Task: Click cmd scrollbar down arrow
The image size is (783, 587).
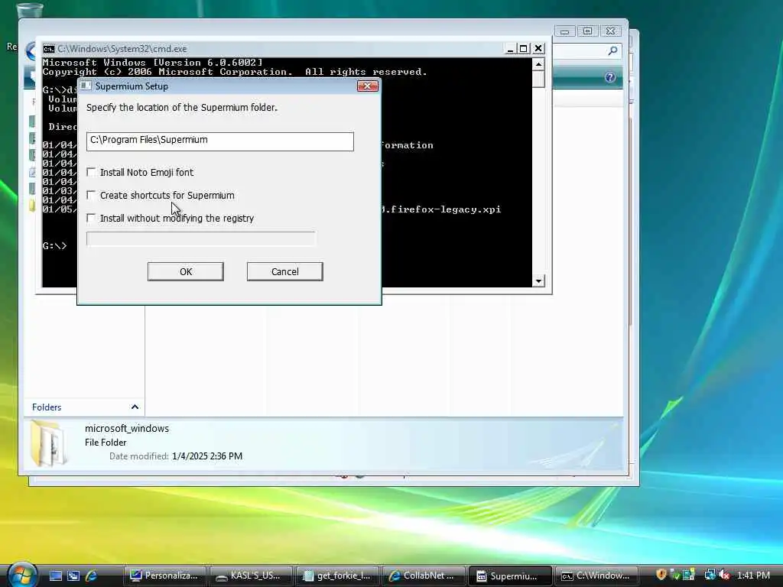Action: (538, 281)
